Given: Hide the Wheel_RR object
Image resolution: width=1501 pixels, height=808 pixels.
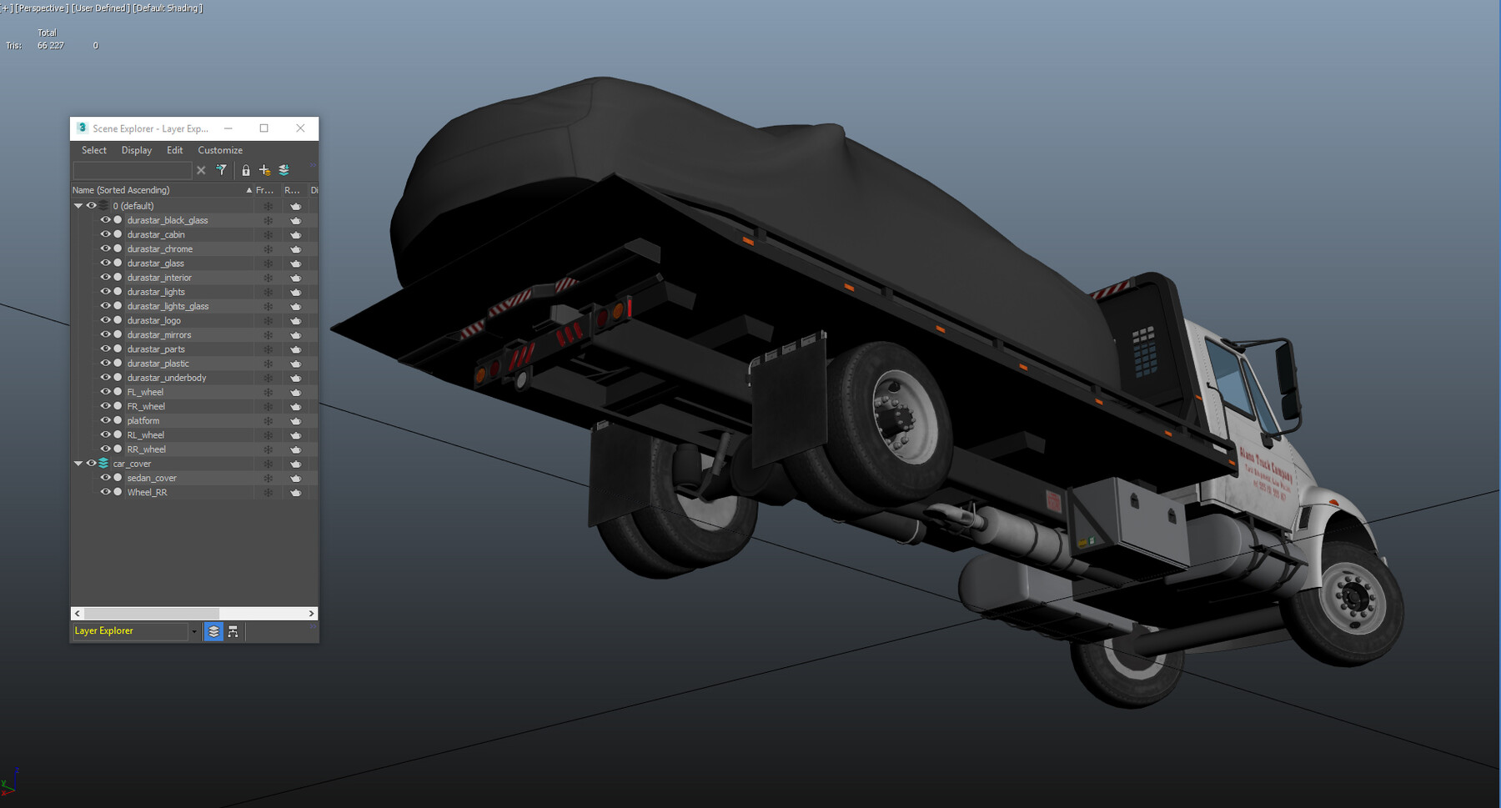Looking at the screenshot, I should [x=106, y=492].
